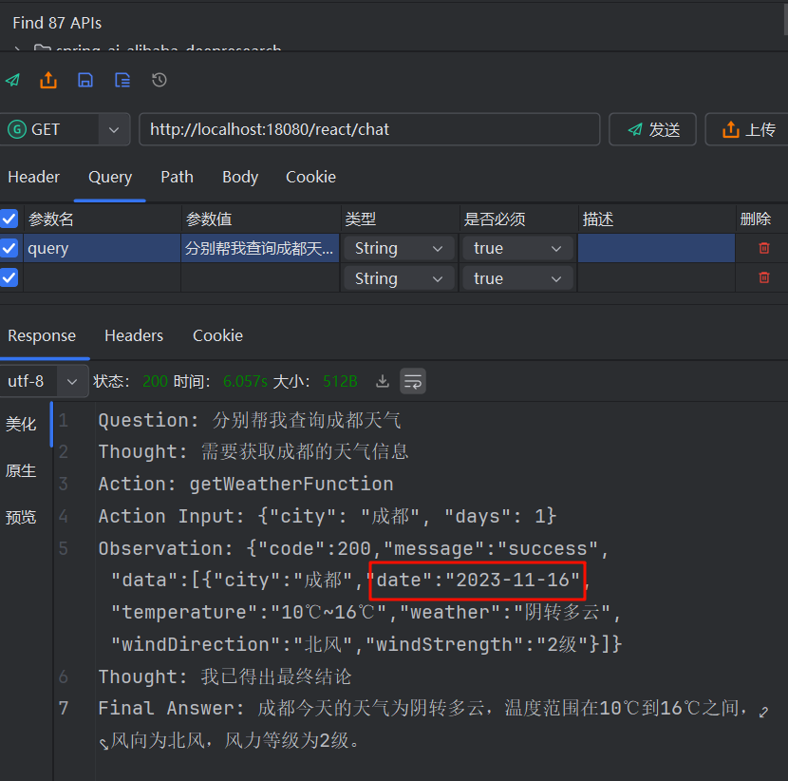Image resolution: width=788 pixels, height=781 pixels.
Task: Select the Response tab
Action: point(42,335)
